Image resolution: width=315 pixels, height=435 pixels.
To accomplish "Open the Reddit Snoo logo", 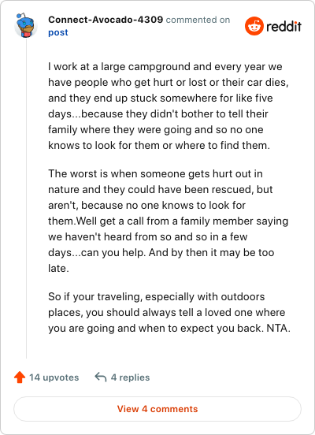I will 254,26.
